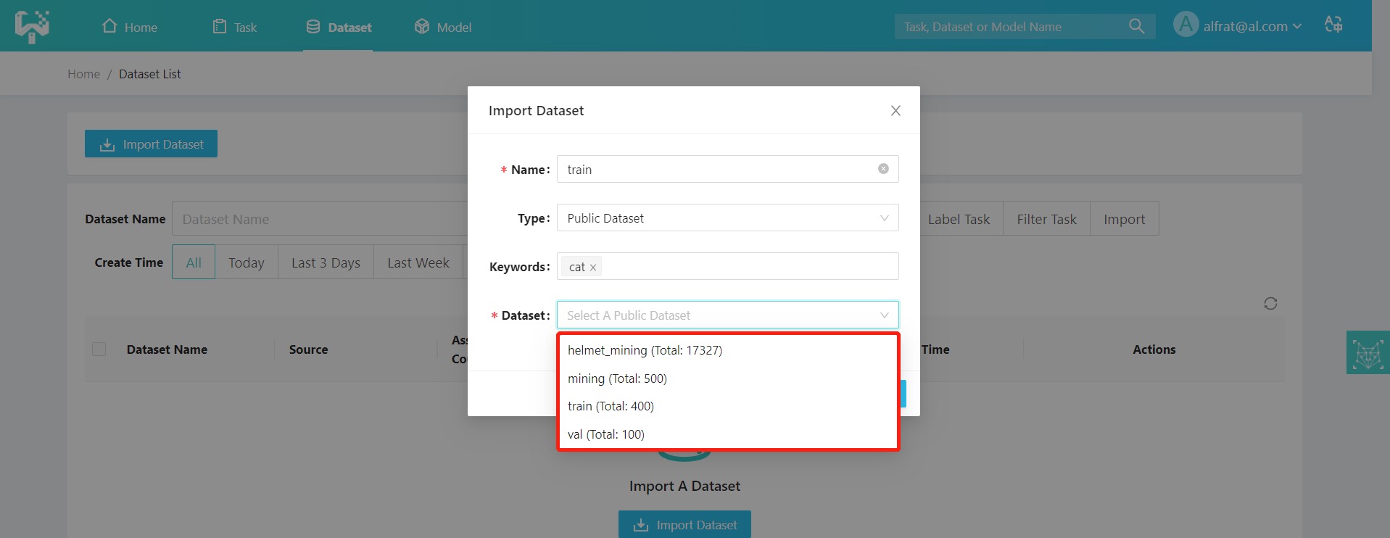Click the Actions column header

(1154, 349)
